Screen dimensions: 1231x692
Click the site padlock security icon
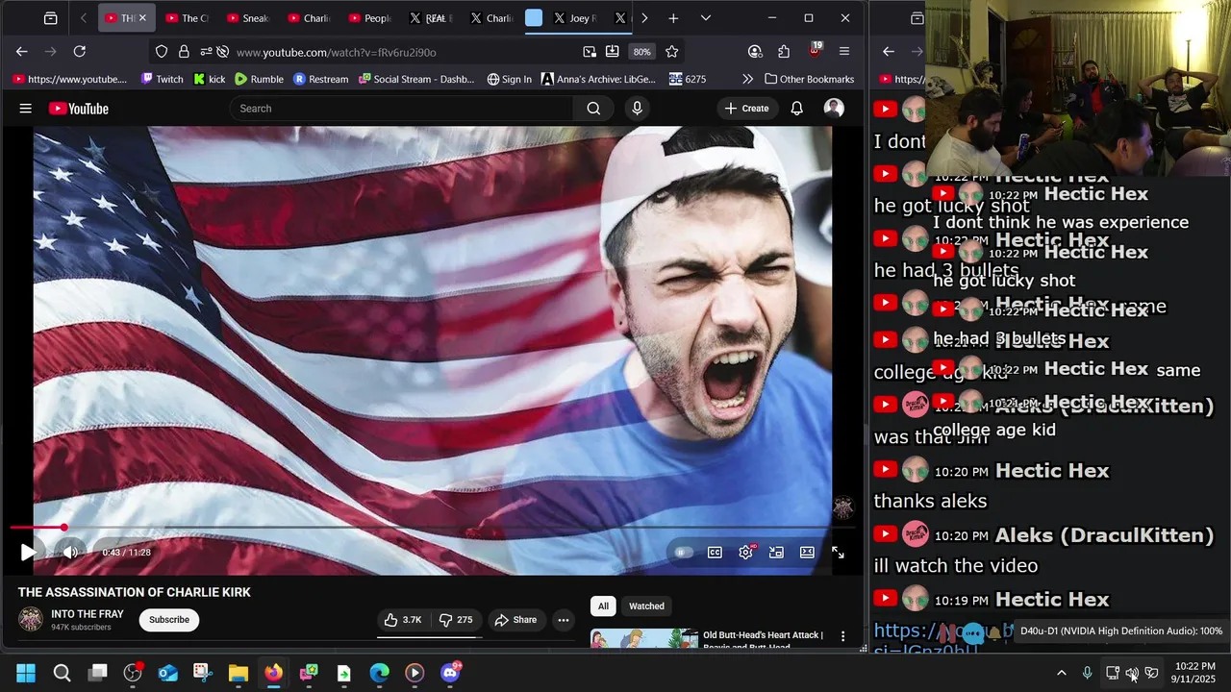[x=184, y=52]
